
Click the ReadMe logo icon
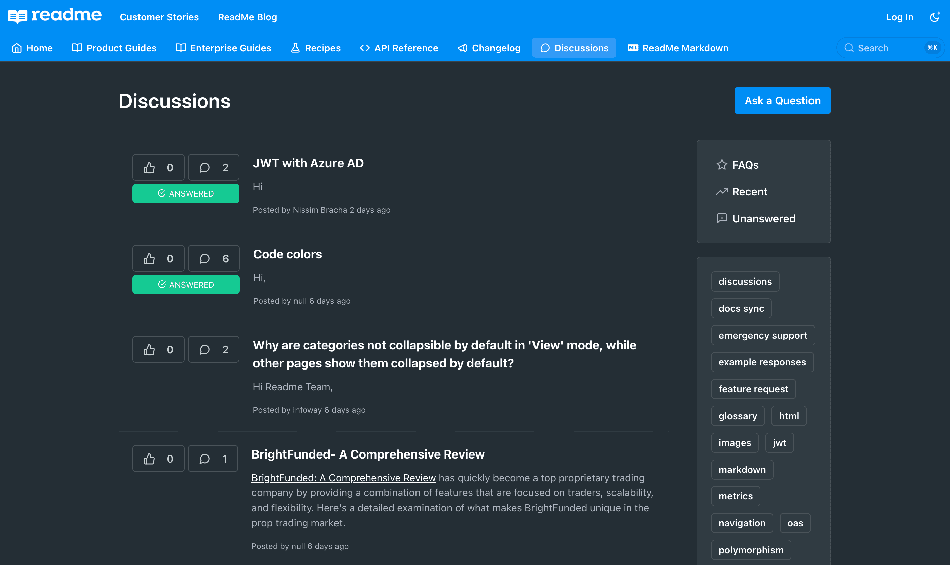coord(17,16)
